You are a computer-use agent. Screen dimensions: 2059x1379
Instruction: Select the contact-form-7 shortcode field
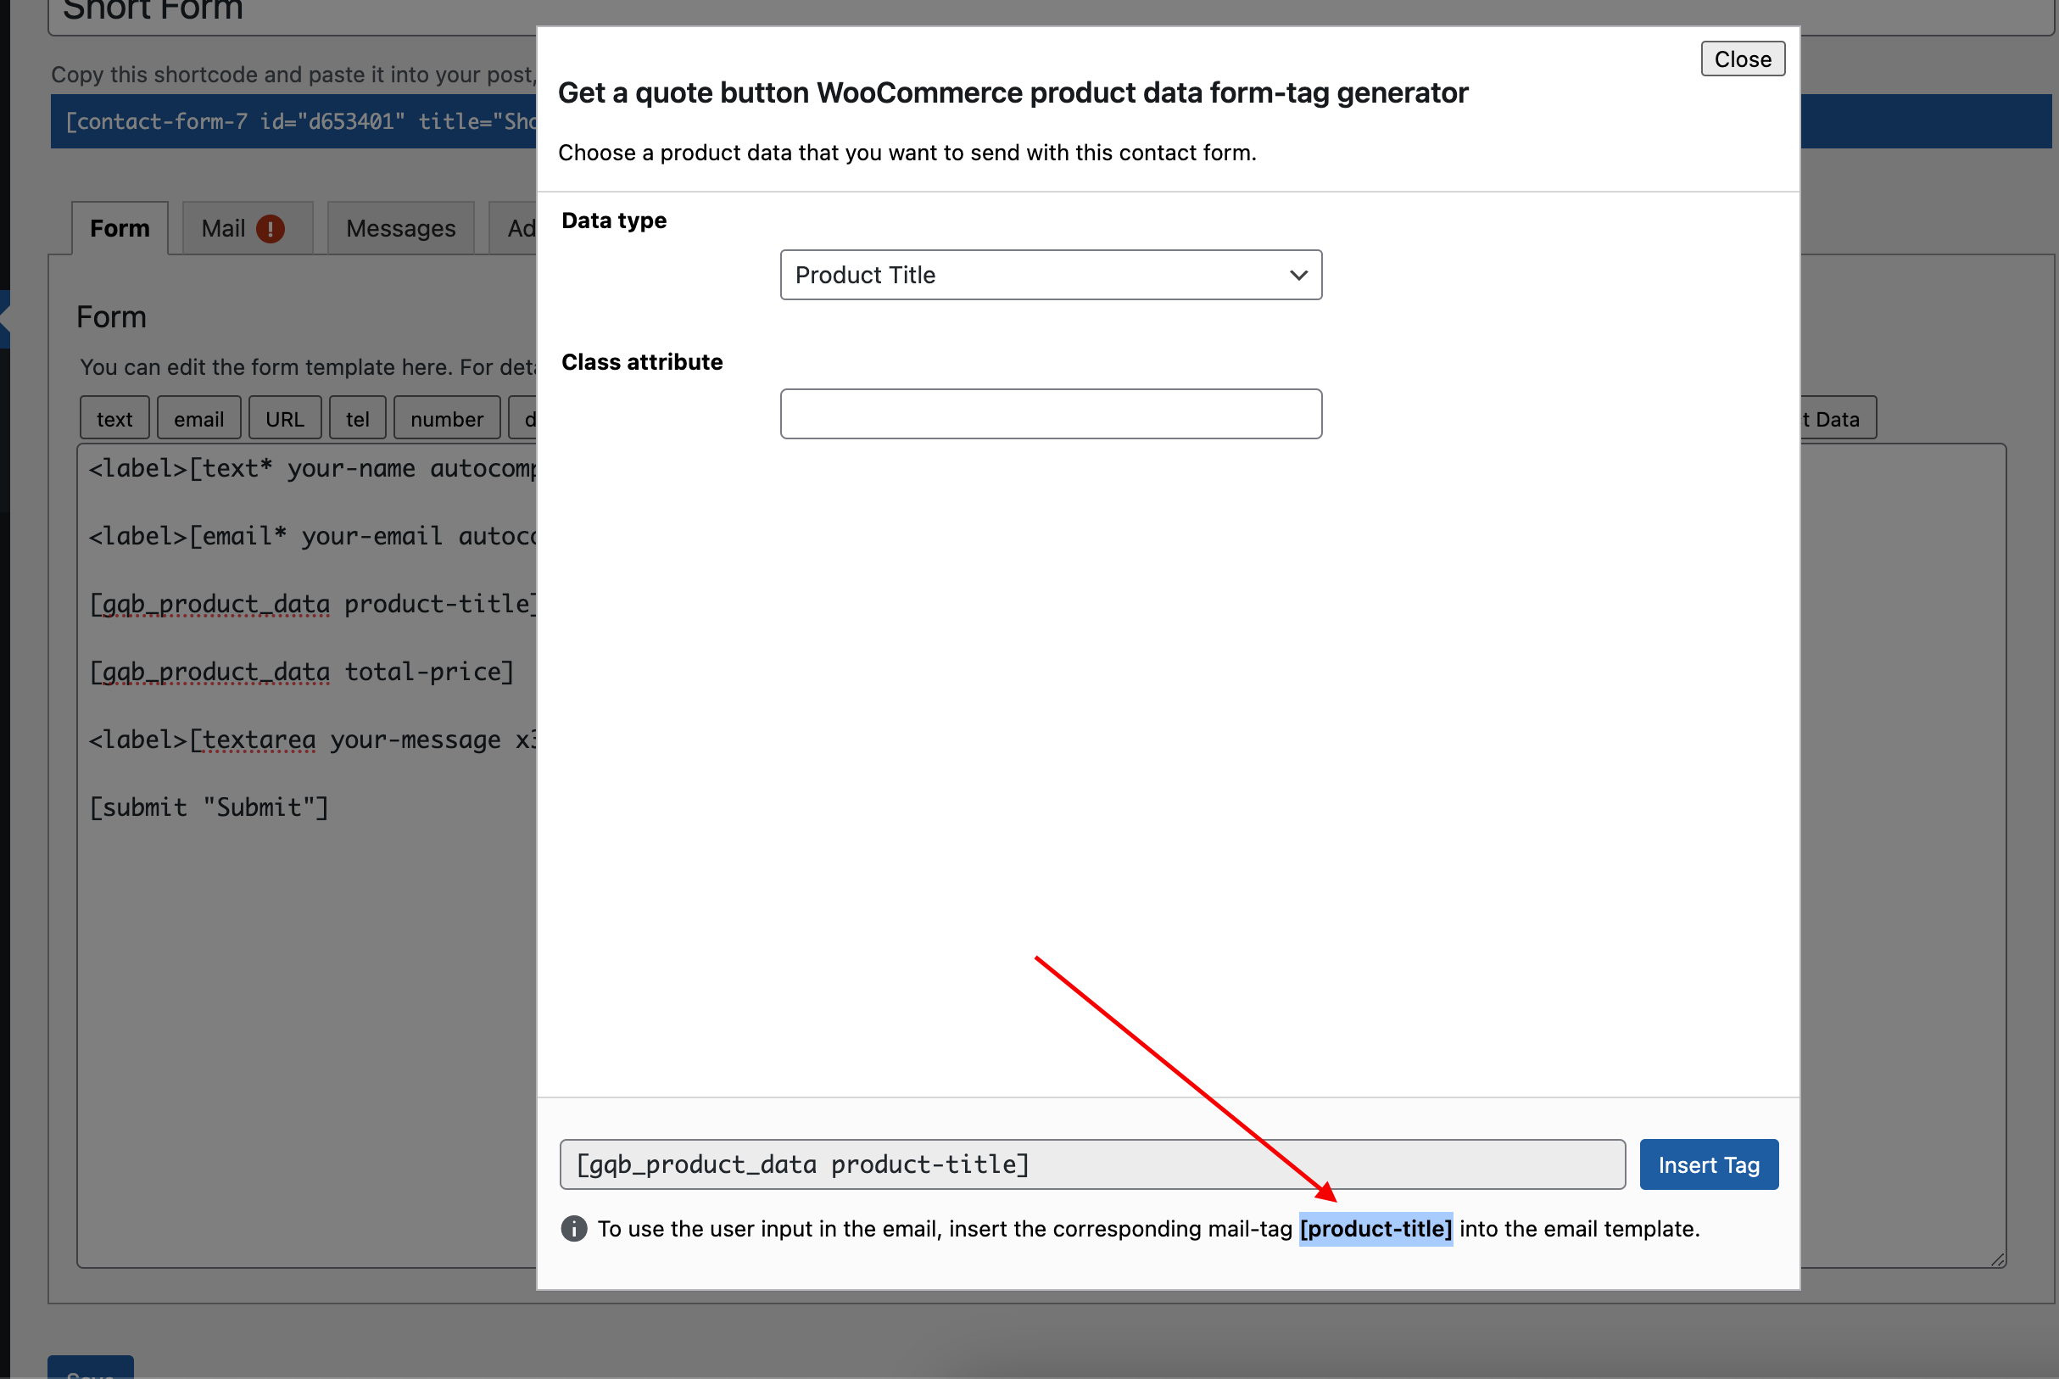(293, 121)
